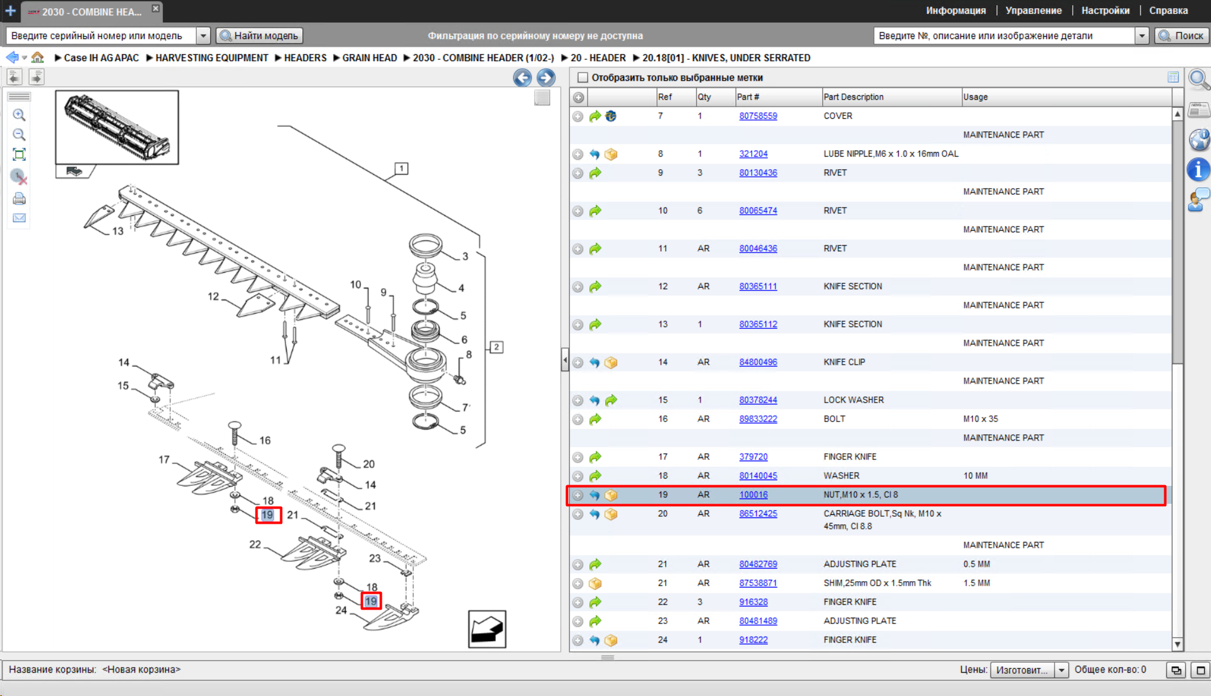Open the globe icon in right sidebar
Image resolution: width=1211 pixels, height=696 pixels.
pos(1198,139)
